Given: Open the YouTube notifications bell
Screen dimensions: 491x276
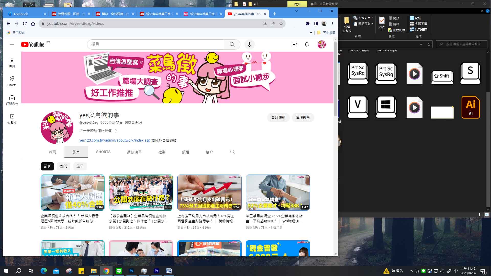Looking at the screenshot, I should click(307, 44).
